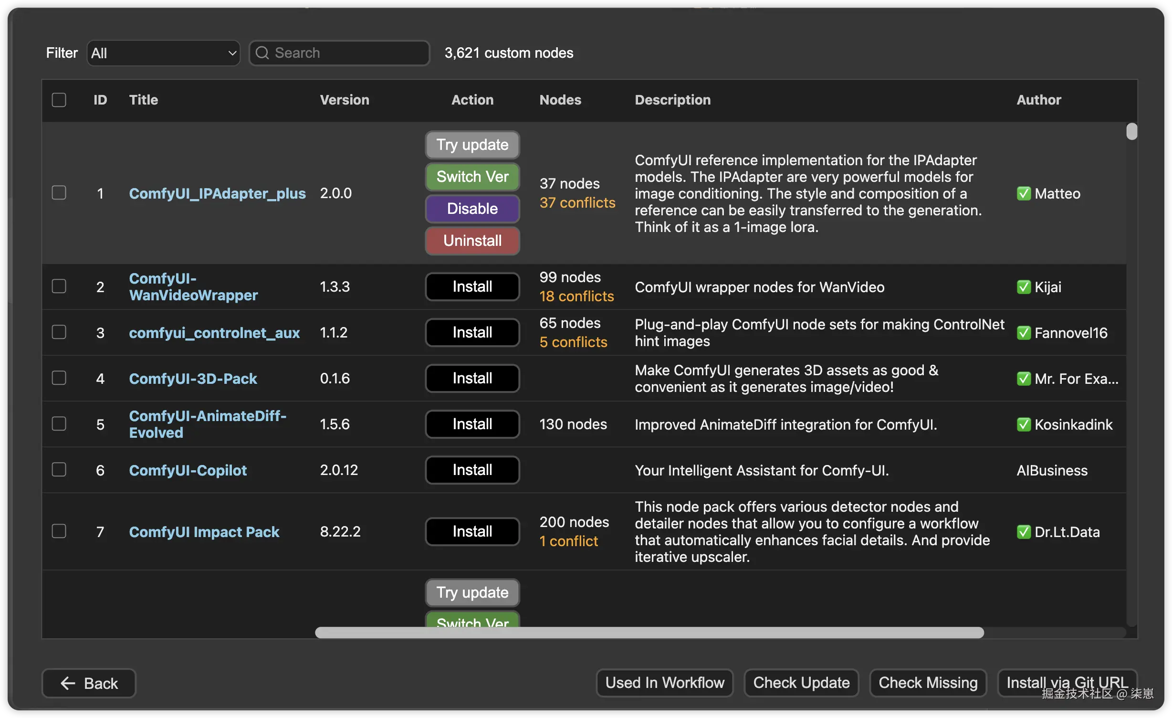The height and width of the screenshot is (718, 1172).
Task: Click the search magnifier icon
Action: click(x=262, y=53)
